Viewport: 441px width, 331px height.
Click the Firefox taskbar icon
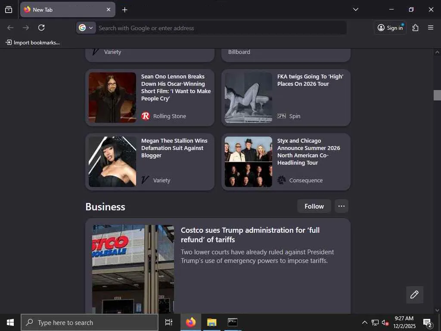click(191, 322)
